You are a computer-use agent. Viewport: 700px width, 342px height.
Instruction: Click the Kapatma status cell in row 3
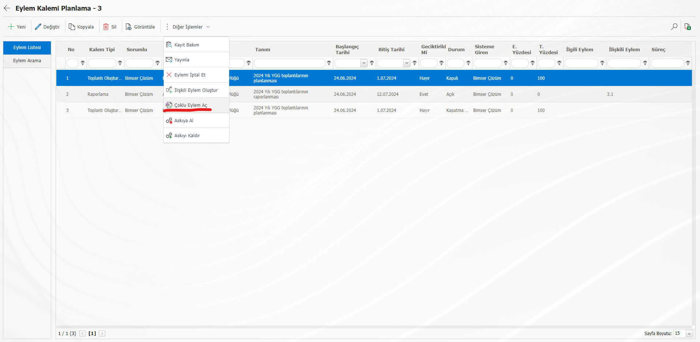click(457, 110)
